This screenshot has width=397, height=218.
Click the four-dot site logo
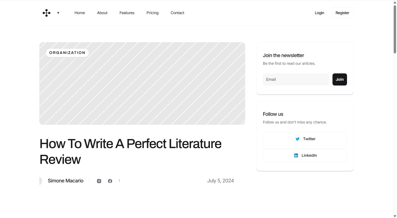(x=46, y=13)
